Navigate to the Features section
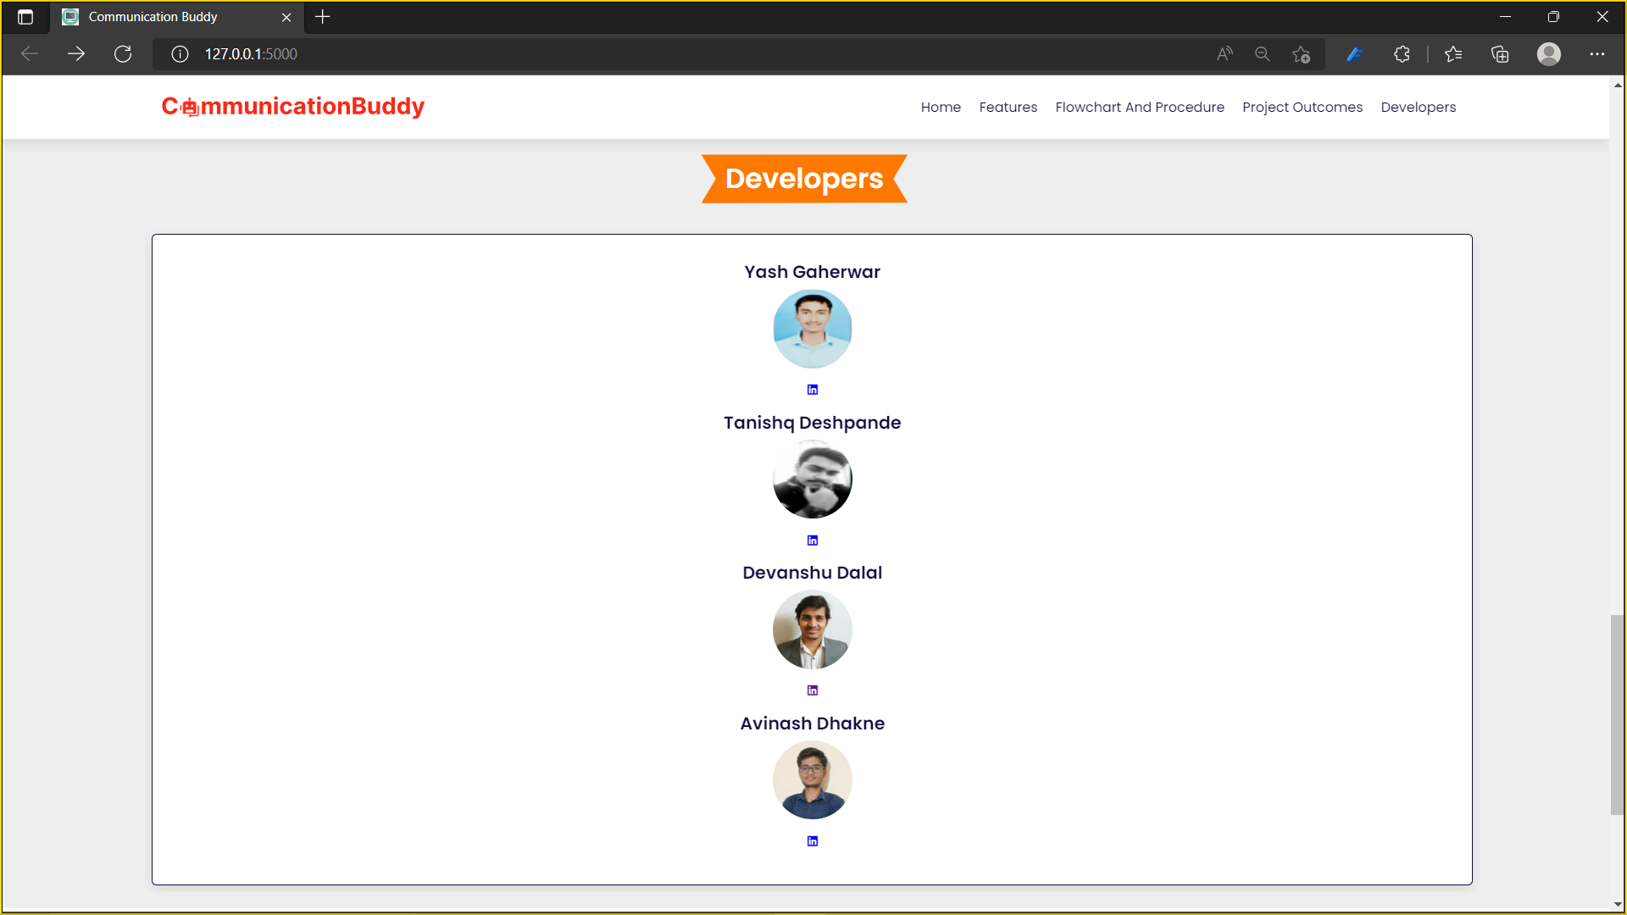 [x=1008, y=107]
